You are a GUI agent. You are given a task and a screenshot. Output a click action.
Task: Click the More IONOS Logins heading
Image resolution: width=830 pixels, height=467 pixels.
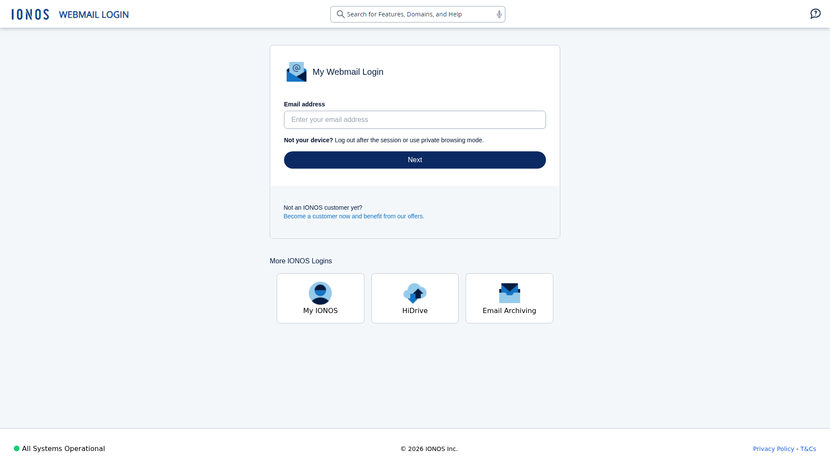tap(301, 261)
